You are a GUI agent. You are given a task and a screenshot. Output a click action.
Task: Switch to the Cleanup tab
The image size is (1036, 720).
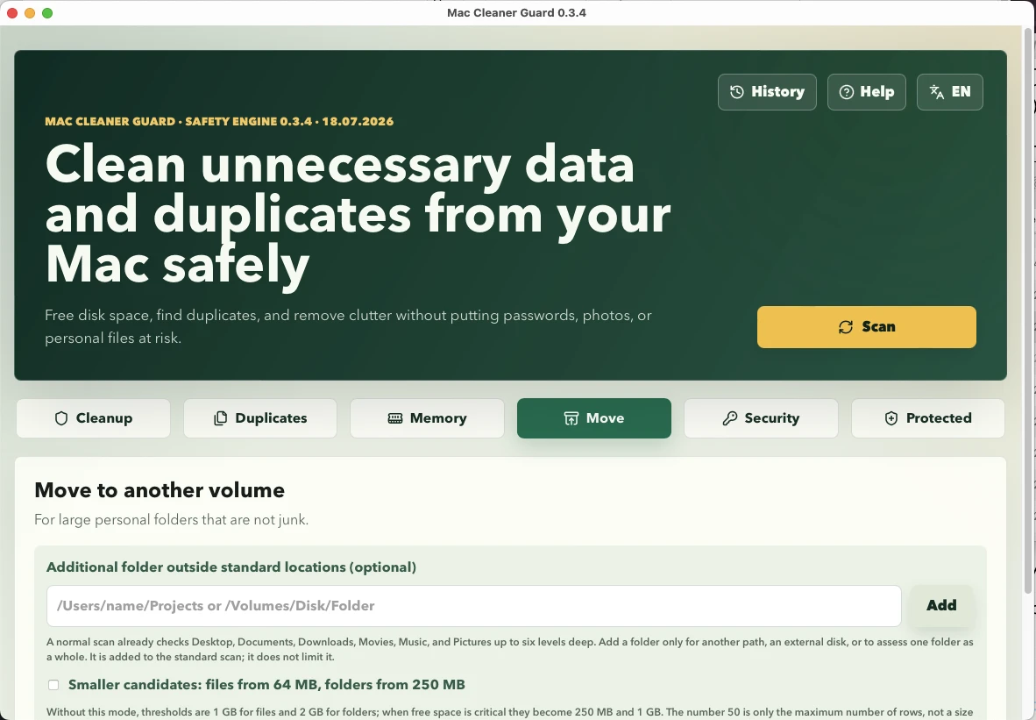point(93,418)
